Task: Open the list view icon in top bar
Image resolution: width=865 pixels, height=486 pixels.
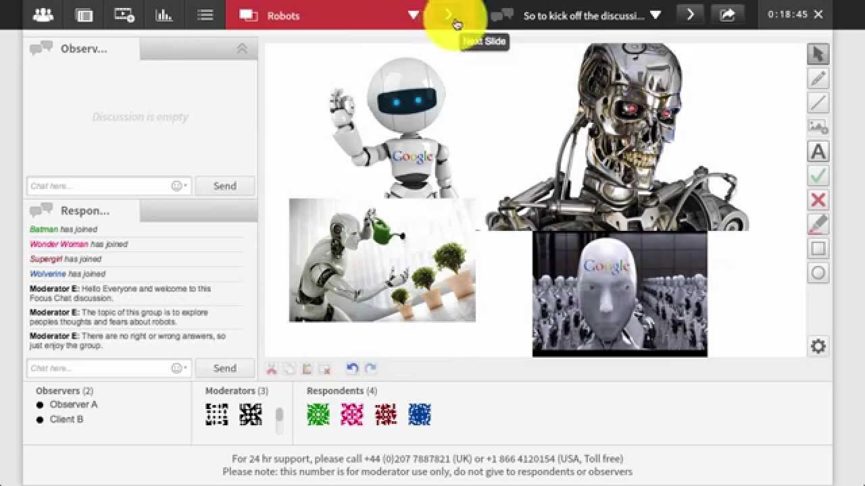Action: click(205, 15)
